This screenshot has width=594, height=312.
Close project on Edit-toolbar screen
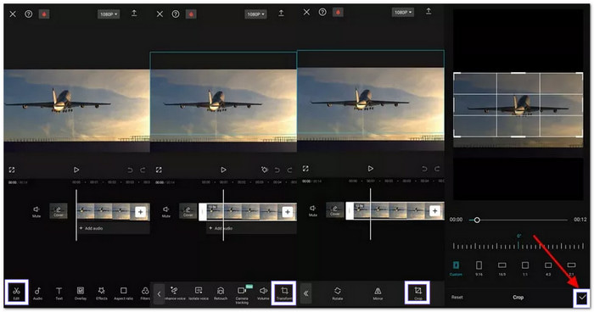pyautogui.click(x=13, y=14)
